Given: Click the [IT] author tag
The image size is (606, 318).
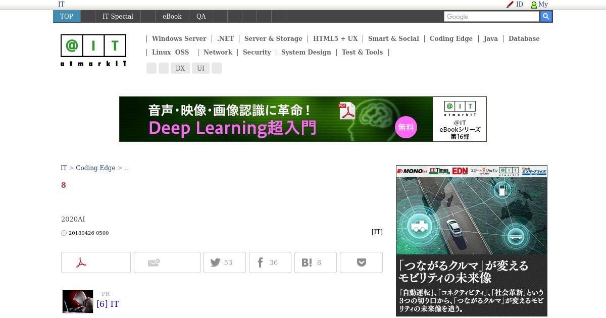Looking at the screenshot, I should coord(377,232).
